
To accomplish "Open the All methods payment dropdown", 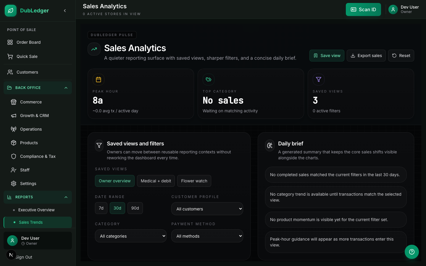I will point(207,236).
